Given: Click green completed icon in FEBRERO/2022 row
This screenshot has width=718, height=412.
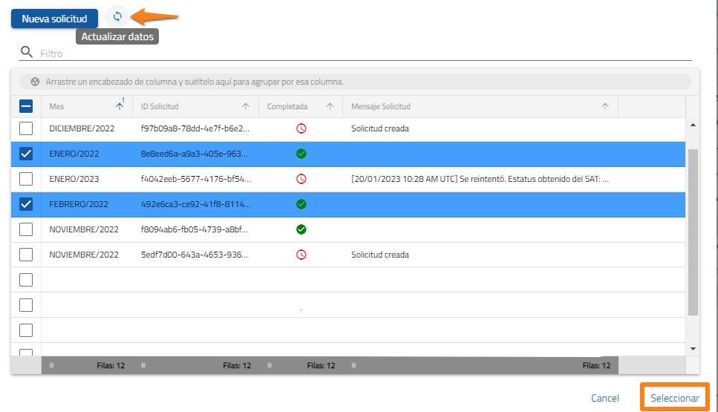Looking at the screenshot, I should [x=301, y=204].
